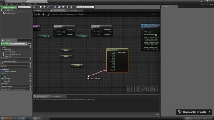
Task: Toggle the Grid Y variable visibility eye
Action: tap(30, 76)
